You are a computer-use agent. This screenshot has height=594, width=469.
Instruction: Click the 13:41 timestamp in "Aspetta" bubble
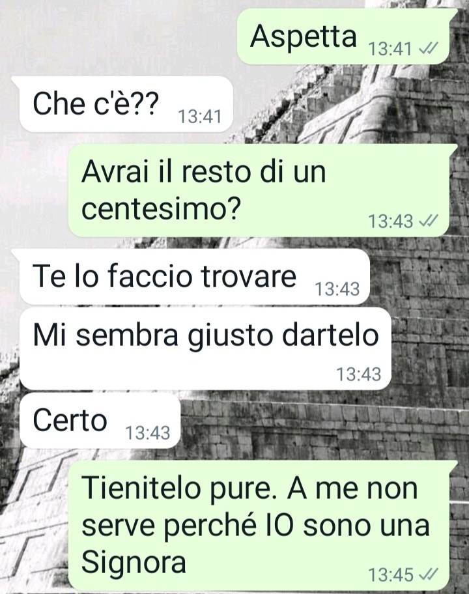pos(390,49)
